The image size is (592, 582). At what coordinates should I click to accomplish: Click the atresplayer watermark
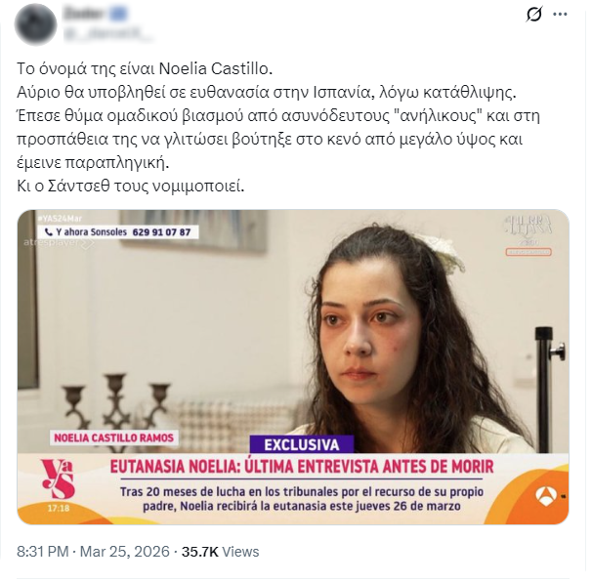[57, 243]
